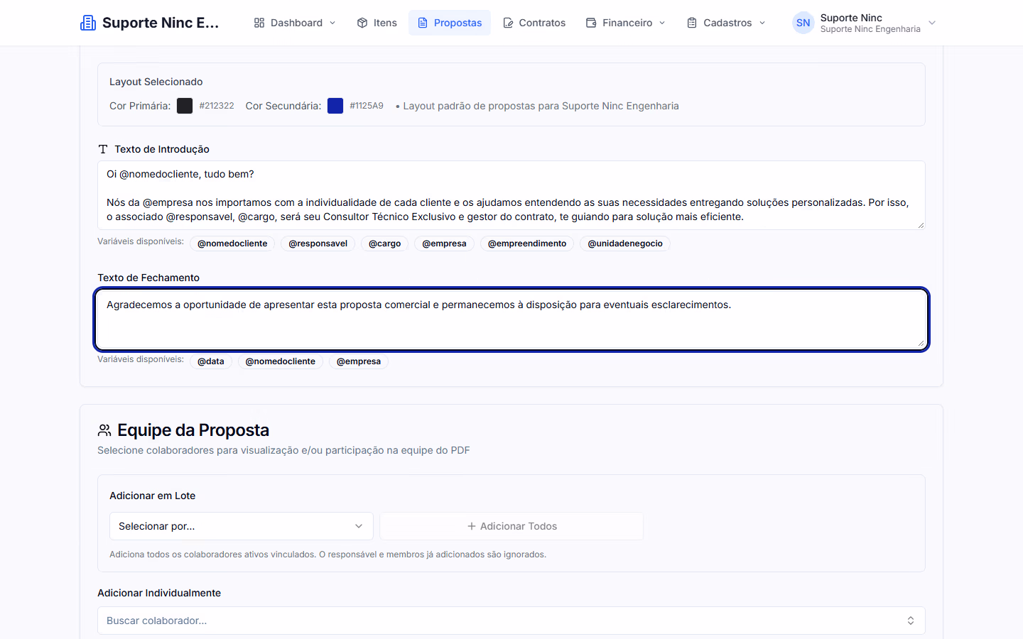Expand the Financeiro menu chevron
This screenshot has height=639, width=1023.
point(662,23)
